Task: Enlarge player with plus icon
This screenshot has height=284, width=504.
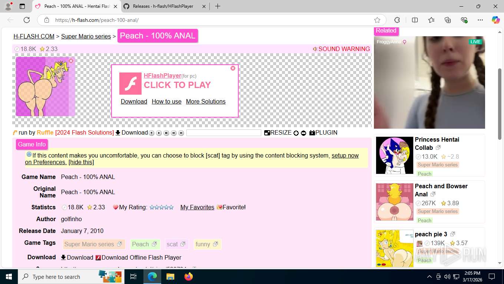Action: [x=296, y=133]
